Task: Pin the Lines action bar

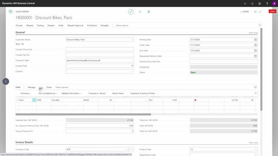Action: click(255, 93)
